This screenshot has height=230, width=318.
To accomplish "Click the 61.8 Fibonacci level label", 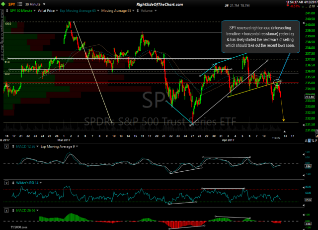I will pyautogui.click(x=7, y=62).
